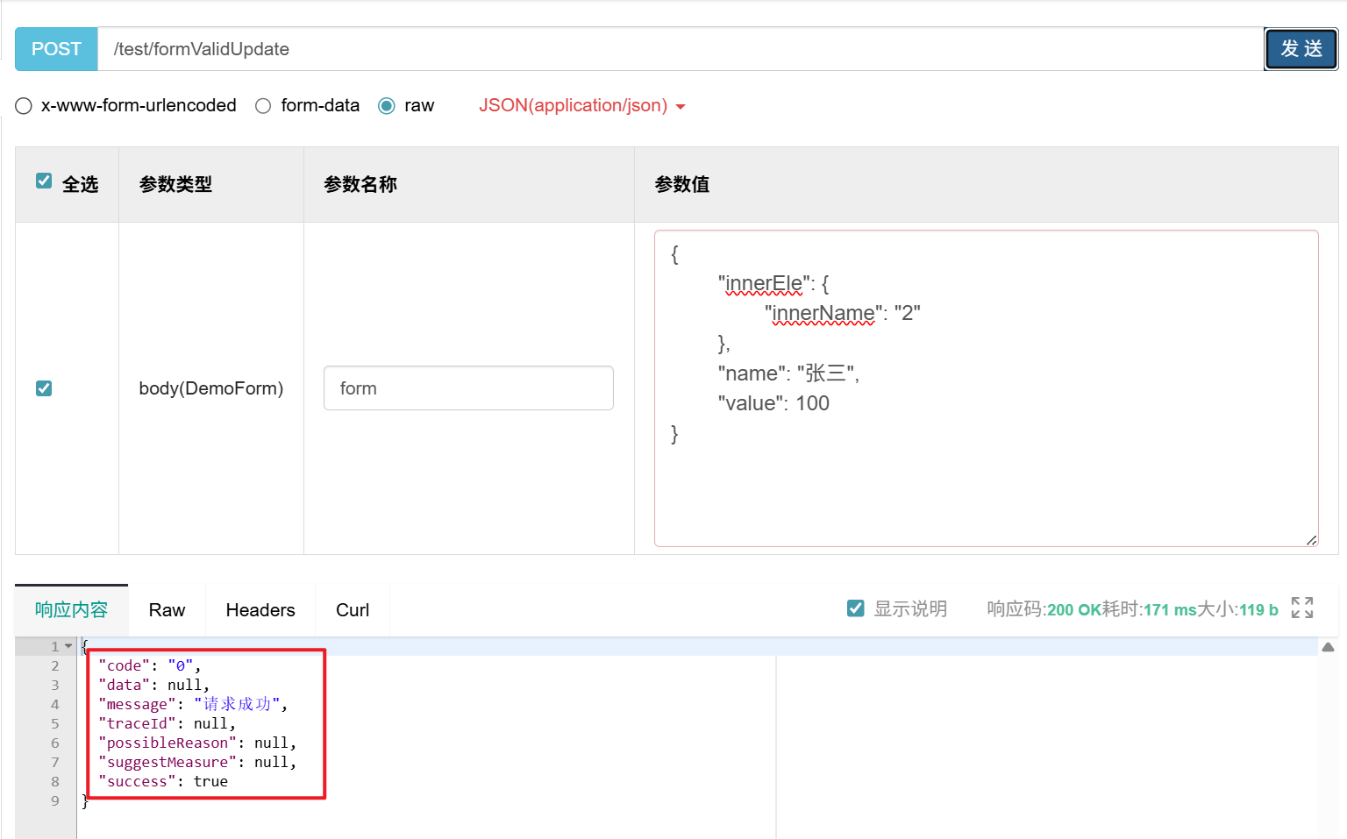The image size is (1347, 839).
Task: Toggle the 全选 select-all checkbox
Action: 44,181
